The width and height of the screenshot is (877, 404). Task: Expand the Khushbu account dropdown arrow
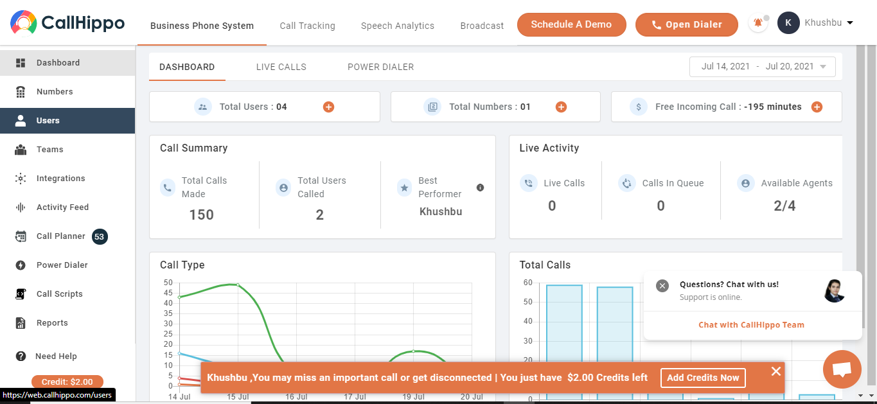pyautogui.click(x=850, y=23)
